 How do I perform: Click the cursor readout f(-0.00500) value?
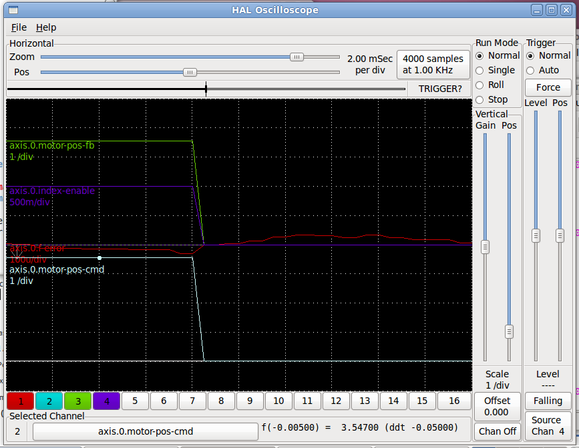coord(360,428)
